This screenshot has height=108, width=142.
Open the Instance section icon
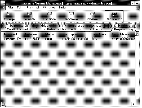(x=49, y=16)
